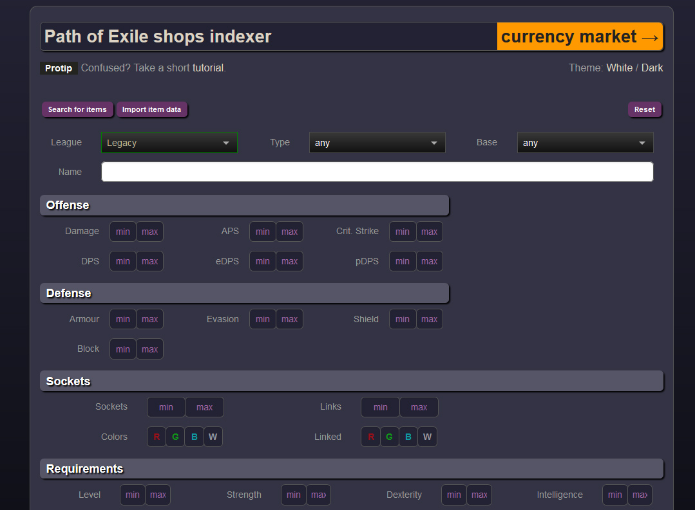The image size is (695, 510).
Task: Click the white W Linked field
Action: [x=427, y=437]
